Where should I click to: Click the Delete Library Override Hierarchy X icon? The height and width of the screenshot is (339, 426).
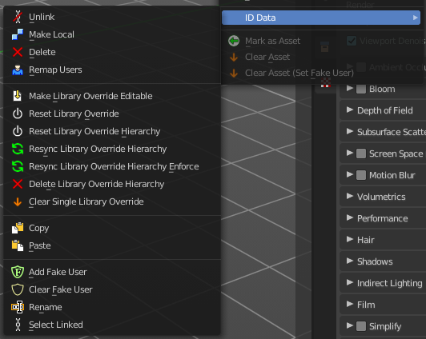coord(18,184)
